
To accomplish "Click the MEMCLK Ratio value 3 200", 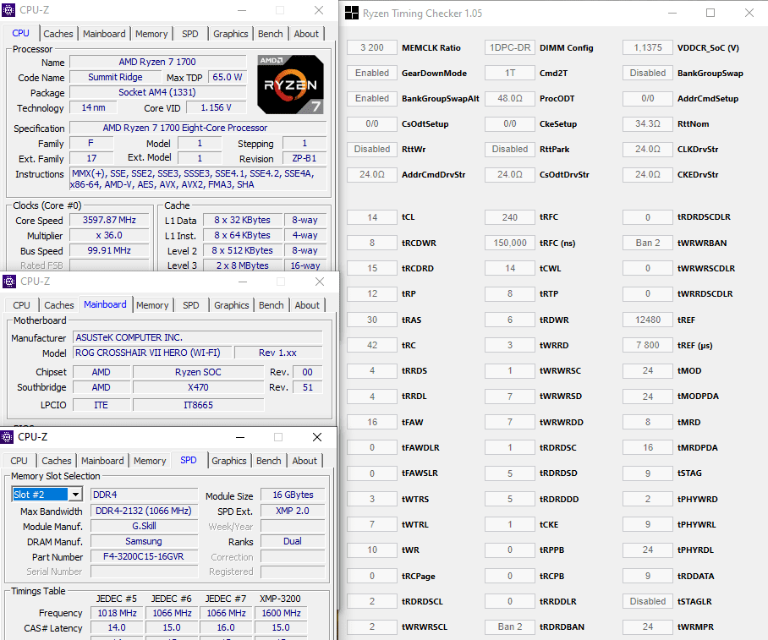I will (372, 47).
